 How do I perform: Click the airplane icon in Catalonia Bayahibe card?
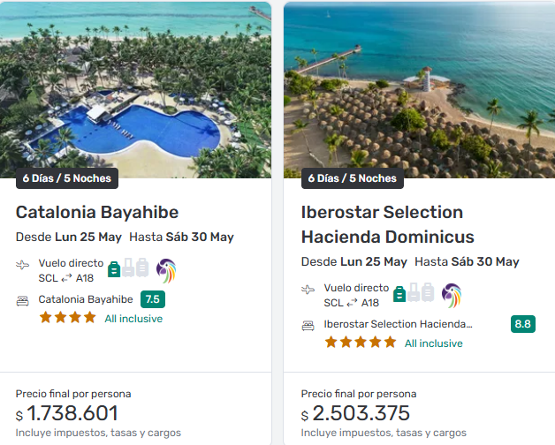coord(23,265)
